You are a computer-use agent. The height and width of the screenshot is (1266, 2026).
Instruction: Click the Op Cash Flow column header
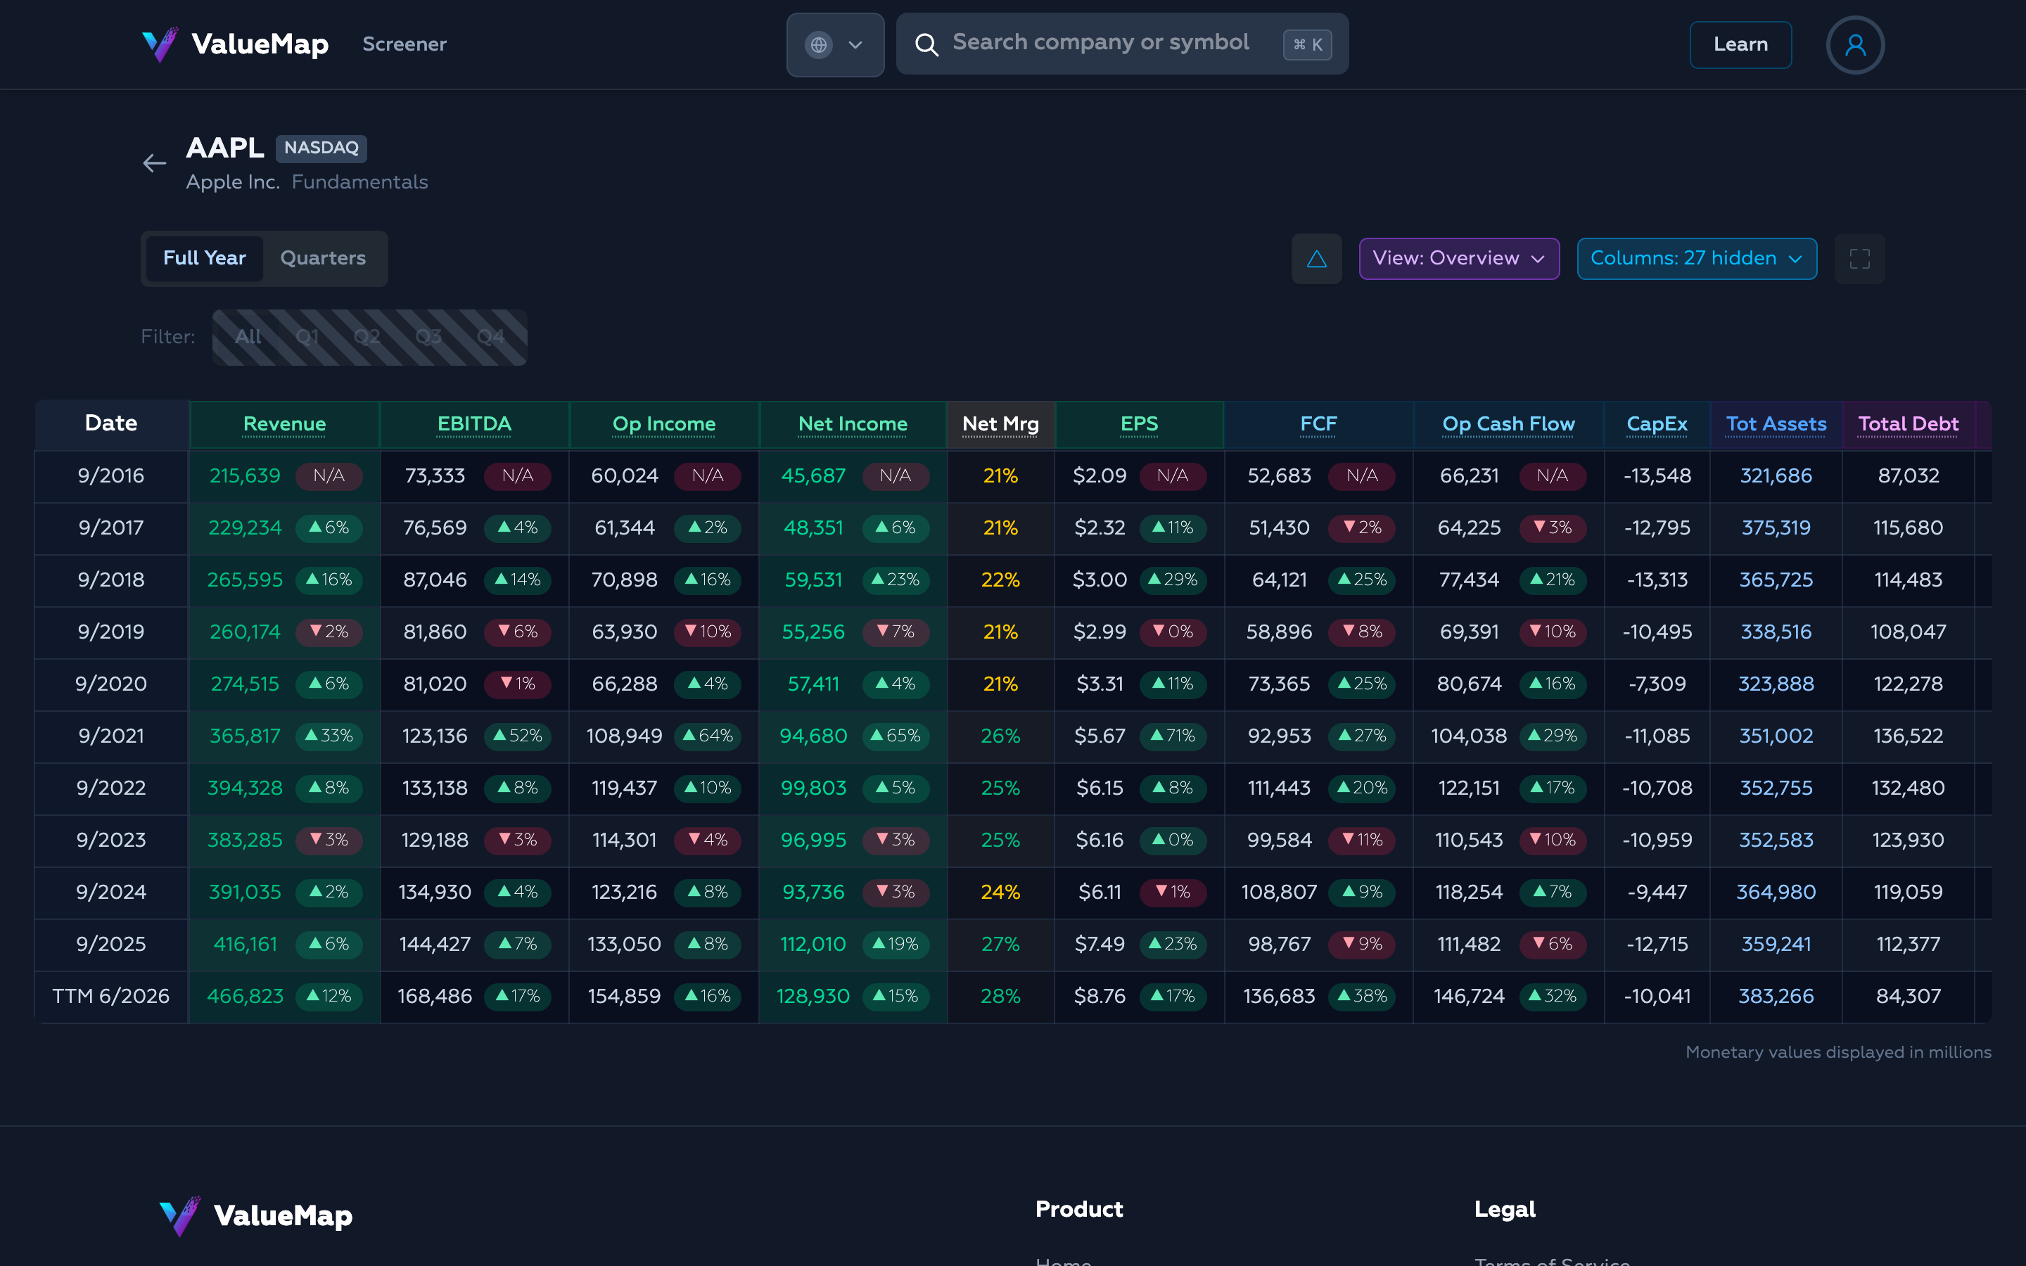[x=1509, y=425]
